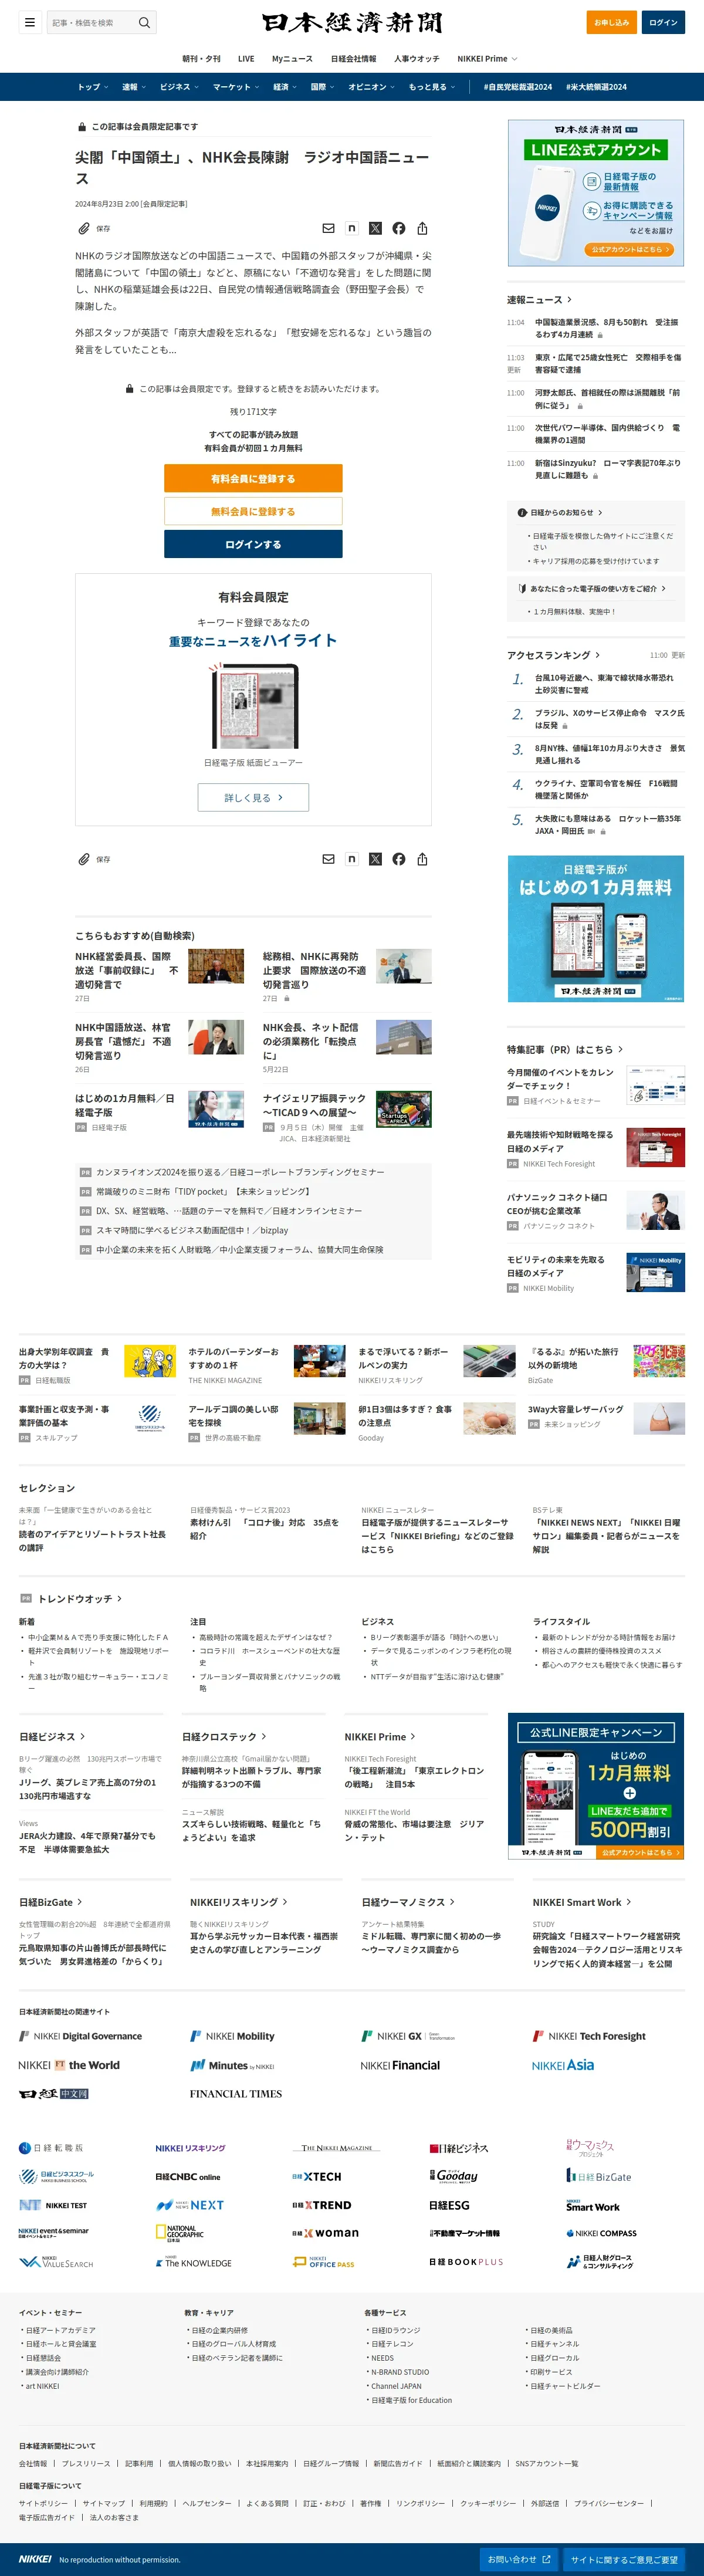Click the magnifier search icon
This screenshot has width=704, height=2576.
point(144,22)
